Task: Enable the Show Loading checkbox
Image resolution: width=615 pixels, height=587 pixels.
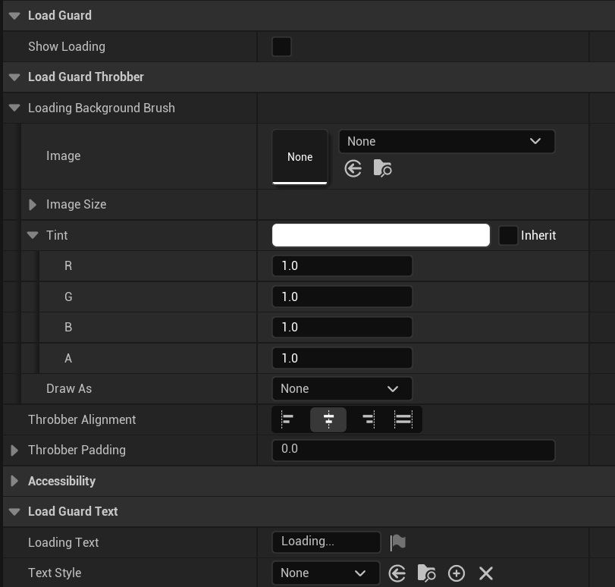Action: click(281, 47)
